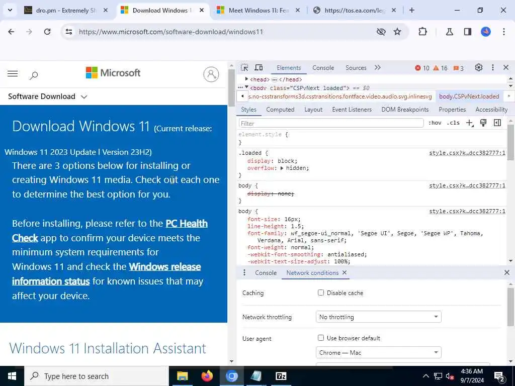515x386 pixels.
Task: Enable the Disable cache checkbox
Action: click(321, 293)
